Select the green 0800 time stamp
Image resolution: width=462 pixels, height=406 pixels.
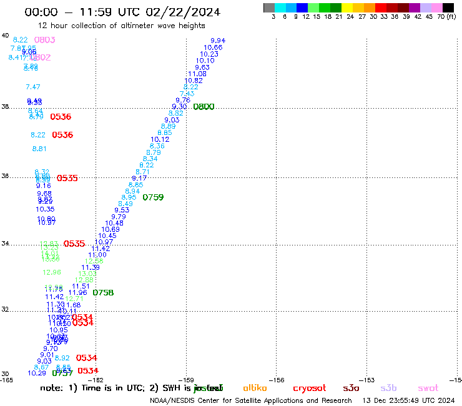[x=204, y=107]
